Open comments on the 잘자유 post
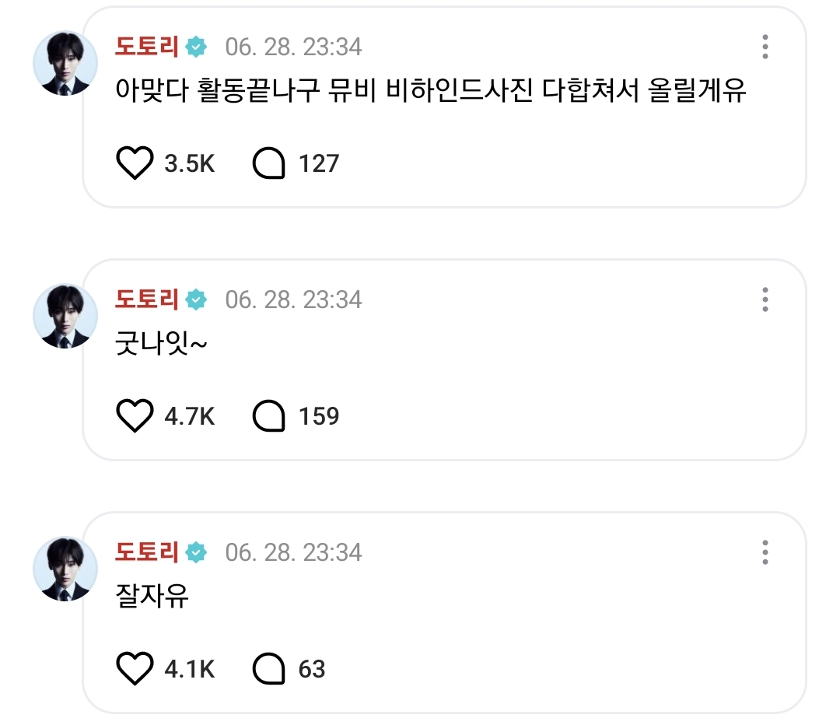 pos(269,669)
